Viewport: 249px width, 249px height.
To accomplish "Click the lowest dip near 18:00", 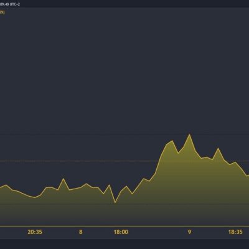I will pos(115,202).
